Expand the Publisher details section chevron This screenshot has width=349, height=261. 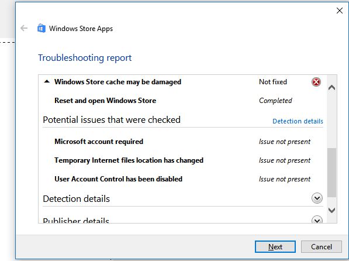pos(317,219)
